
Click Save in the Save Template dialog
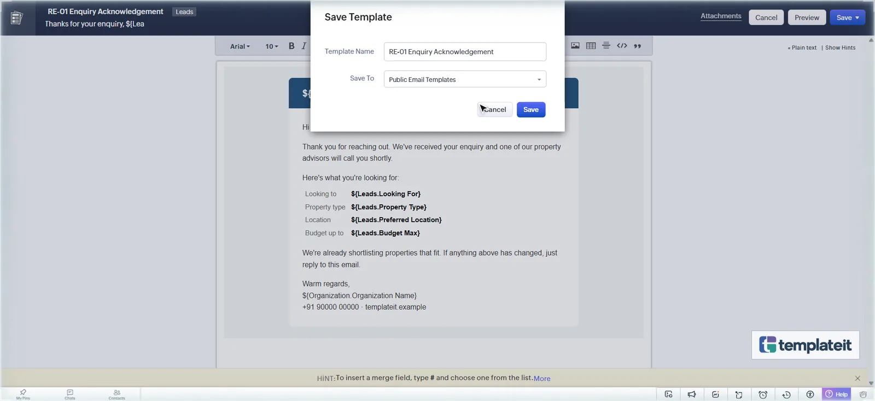pos(530,110)
